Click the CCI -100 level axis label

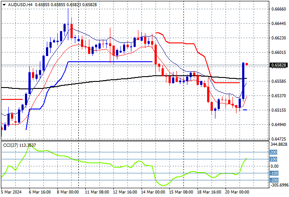(274, 173)
